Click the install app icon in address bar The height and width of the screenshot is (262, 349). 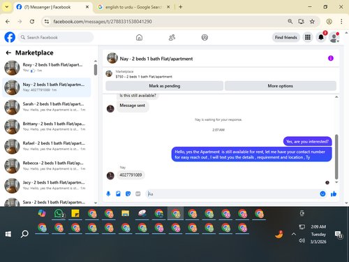301,22
